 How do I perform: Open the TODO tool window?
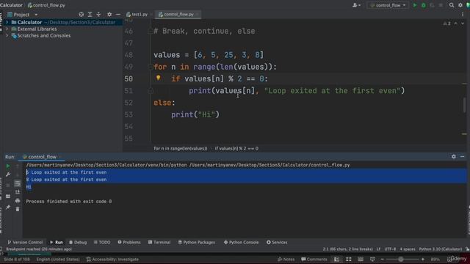click(102, 243)
